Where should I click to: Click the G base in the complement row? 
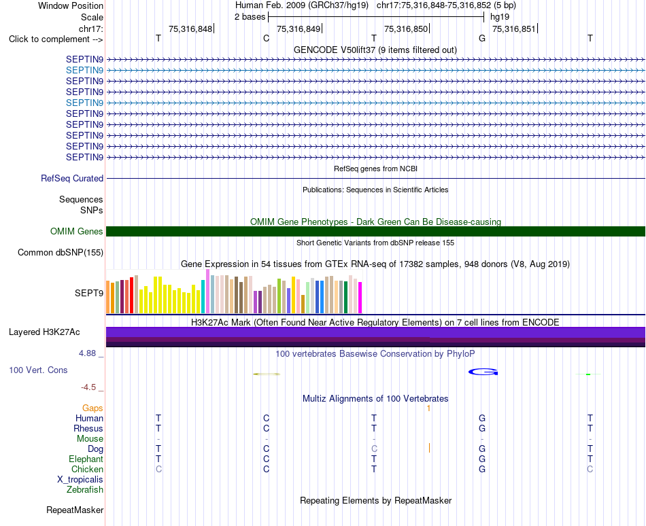[x=482, y=38]
